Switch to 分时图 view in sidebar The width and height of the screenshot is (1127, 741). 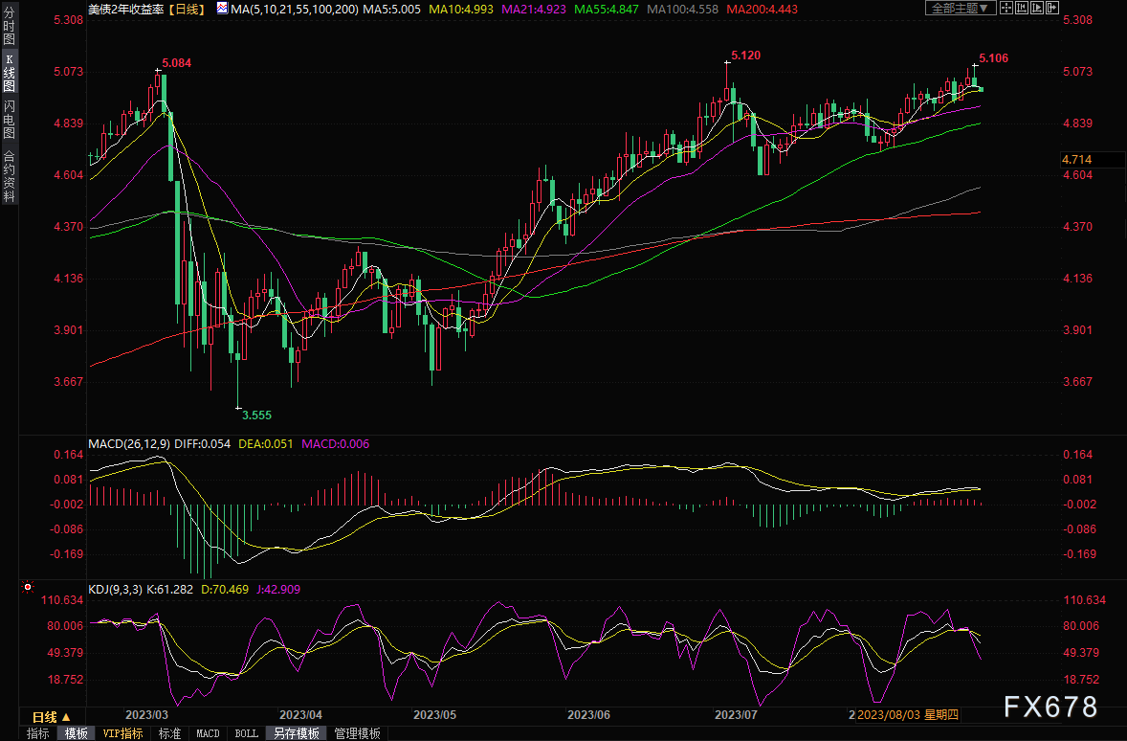[x=10, y=26]
